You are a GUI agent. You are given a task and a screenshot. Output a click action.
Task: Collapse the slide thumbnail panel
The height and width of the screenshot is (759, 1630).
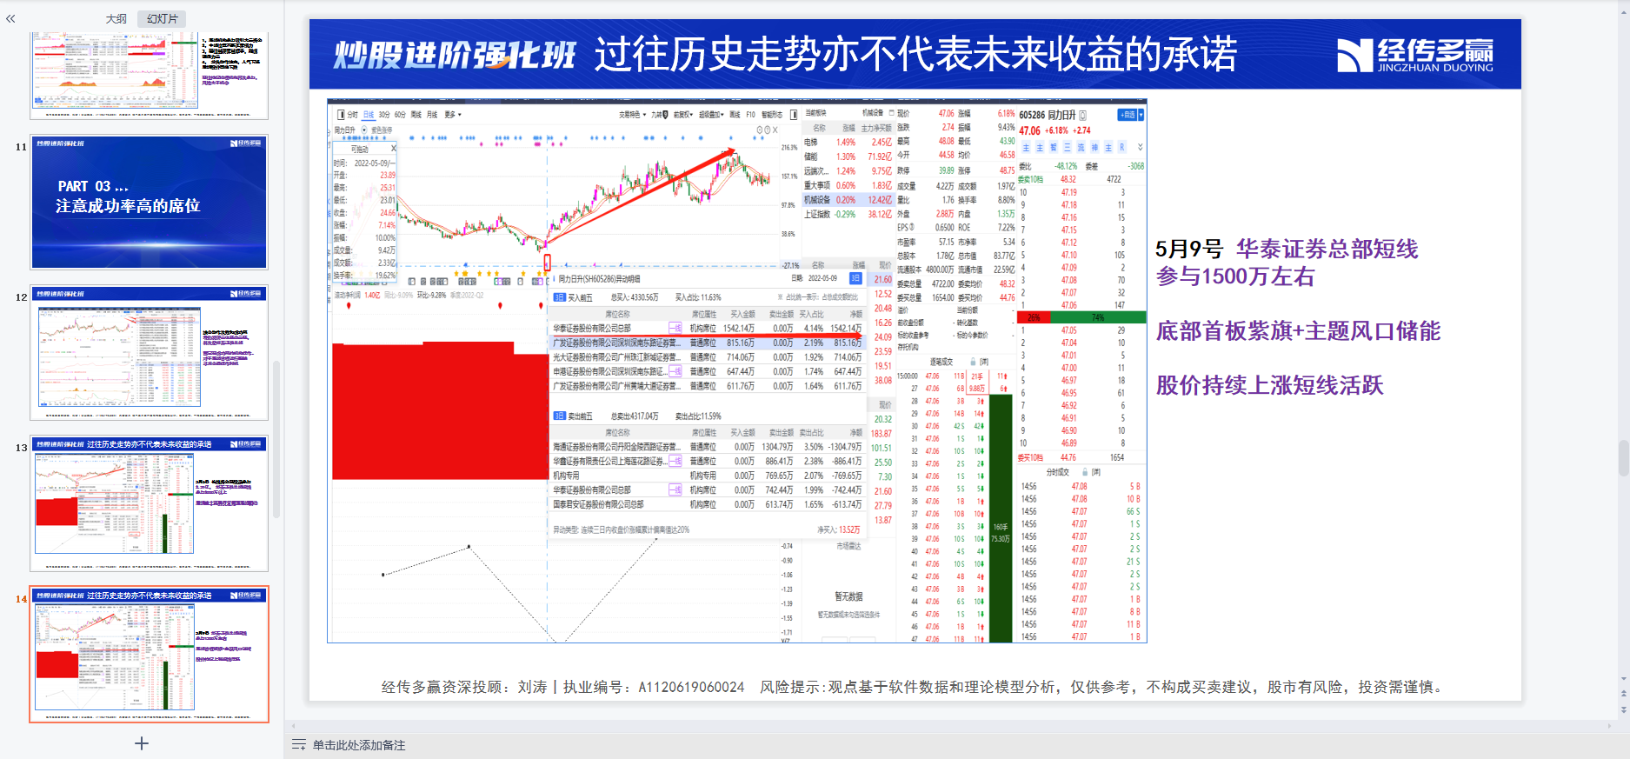pyautogui.click(x=10, y=18)
